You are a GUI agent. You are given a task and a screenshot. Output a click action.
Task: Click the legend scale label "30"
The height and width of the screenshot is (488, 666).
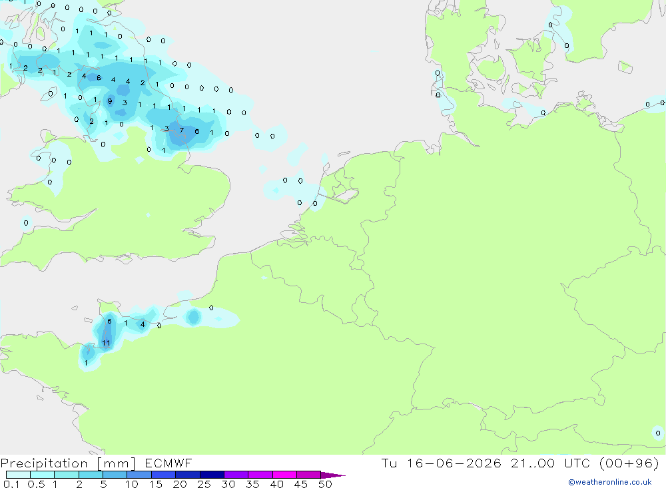(x=228, y=484)
